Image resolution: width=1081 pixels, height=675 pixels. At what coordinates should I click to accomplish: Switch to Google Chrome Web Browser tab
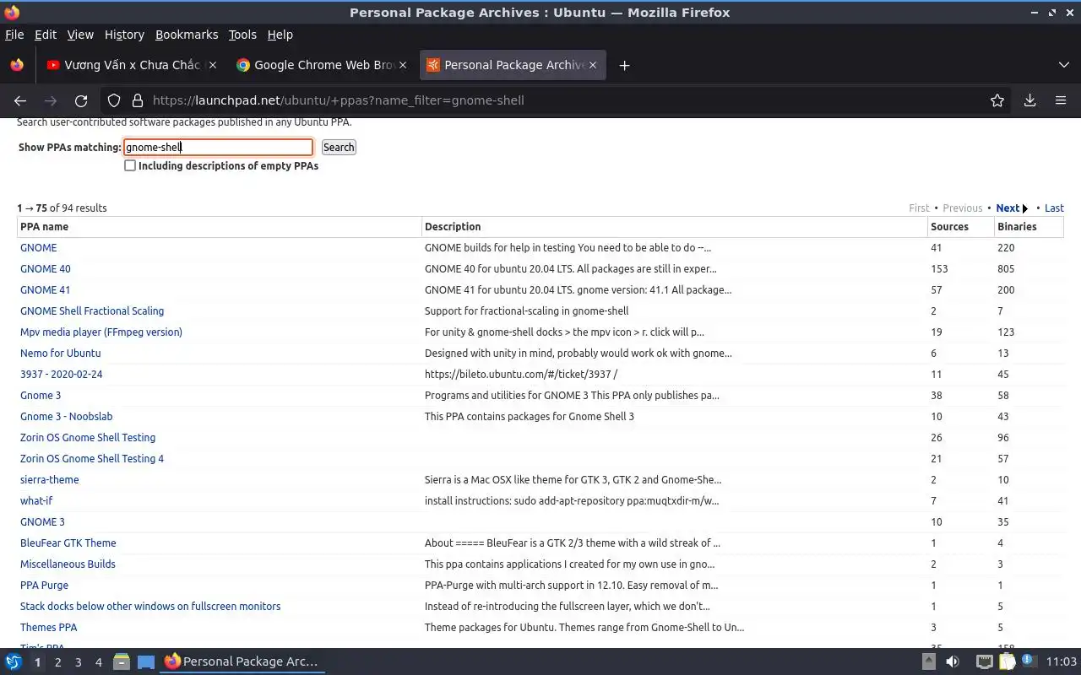coord(322,65)
